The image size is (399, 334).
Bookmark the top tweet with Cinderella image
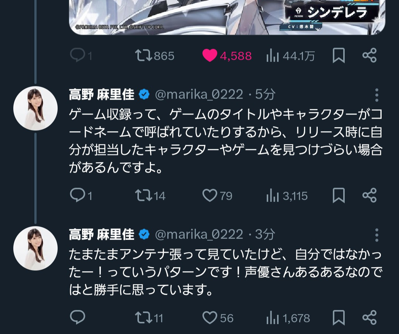pos(339,55)
